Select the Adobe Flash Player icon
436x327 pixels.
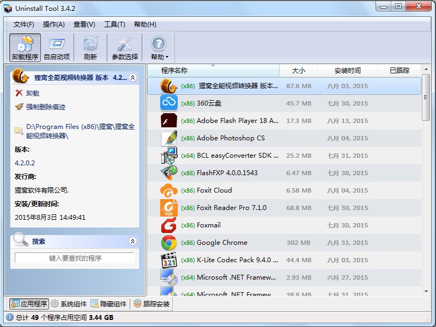169,120
